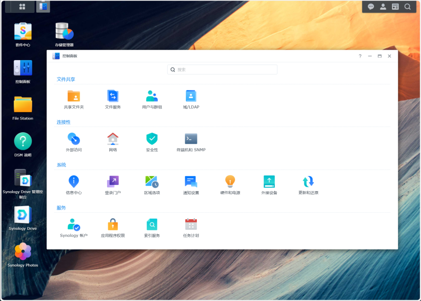Open the Synology 帐户 account settings
Image resolution: width=421 pixels, height=301 pixels.
(74, 228)
